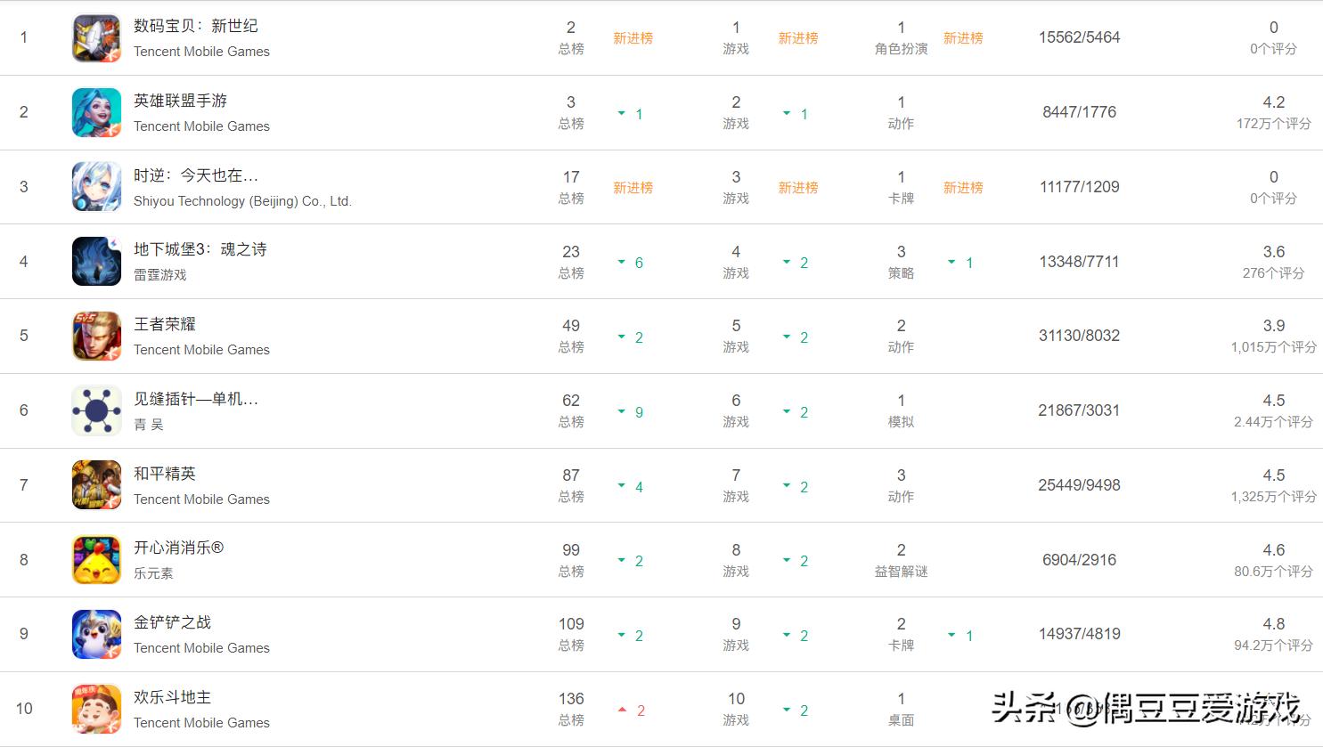Click the 王者荣耀 5v5 app icon
Image resolution: width=1323 pixels, height=747 pixels.
(x=96, y=336)
